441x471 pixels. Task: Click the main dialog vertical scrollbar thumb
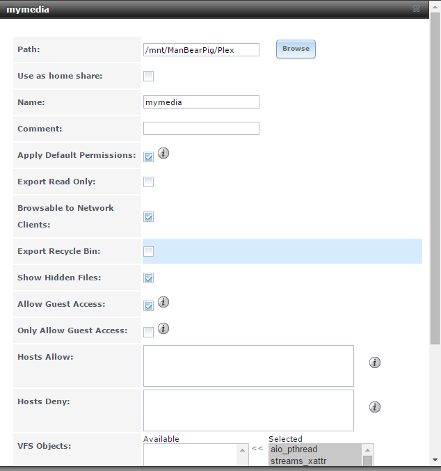tap(435, 179)
